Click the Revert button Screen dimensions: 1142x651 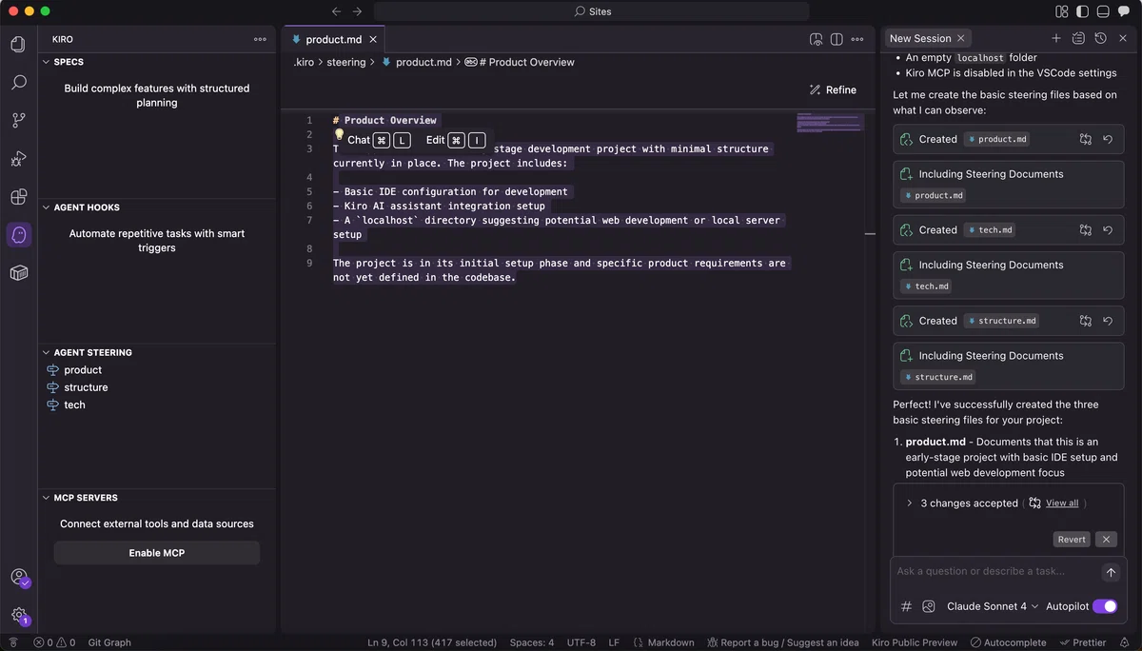(x=1072, y=539)
